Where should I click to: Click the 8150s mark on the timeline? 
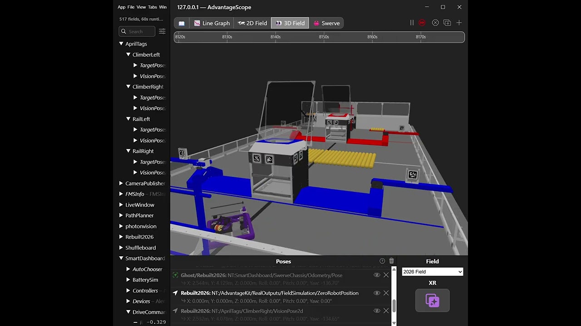tap(324, 37)
